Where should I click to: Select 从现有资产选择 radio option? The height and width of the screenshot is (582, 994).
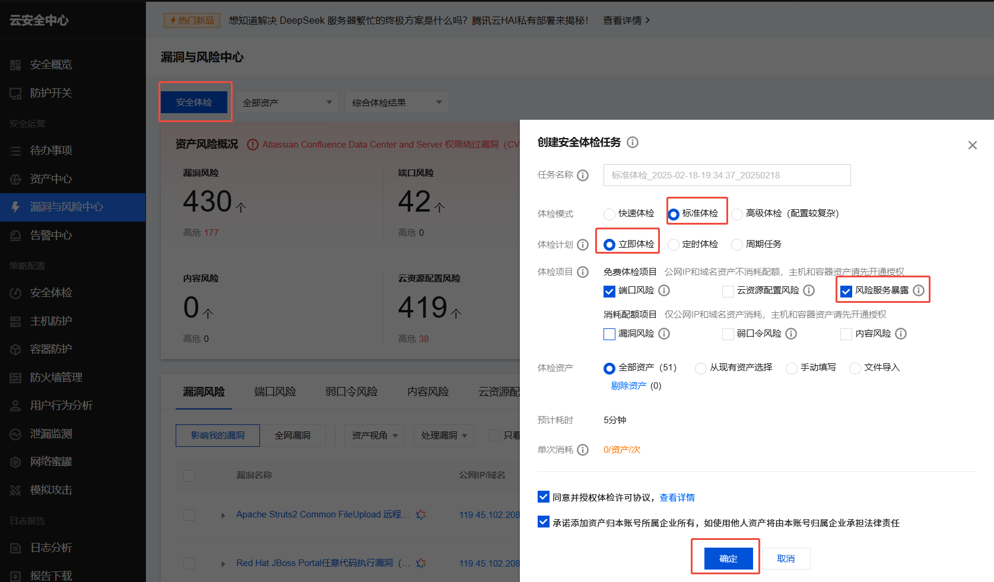(701, 369)
